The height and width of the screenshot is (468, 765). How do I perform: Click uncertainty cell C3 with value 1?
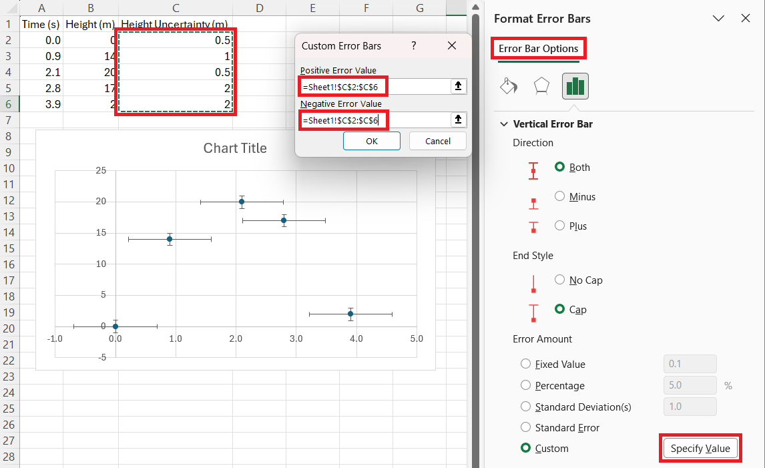176,56
